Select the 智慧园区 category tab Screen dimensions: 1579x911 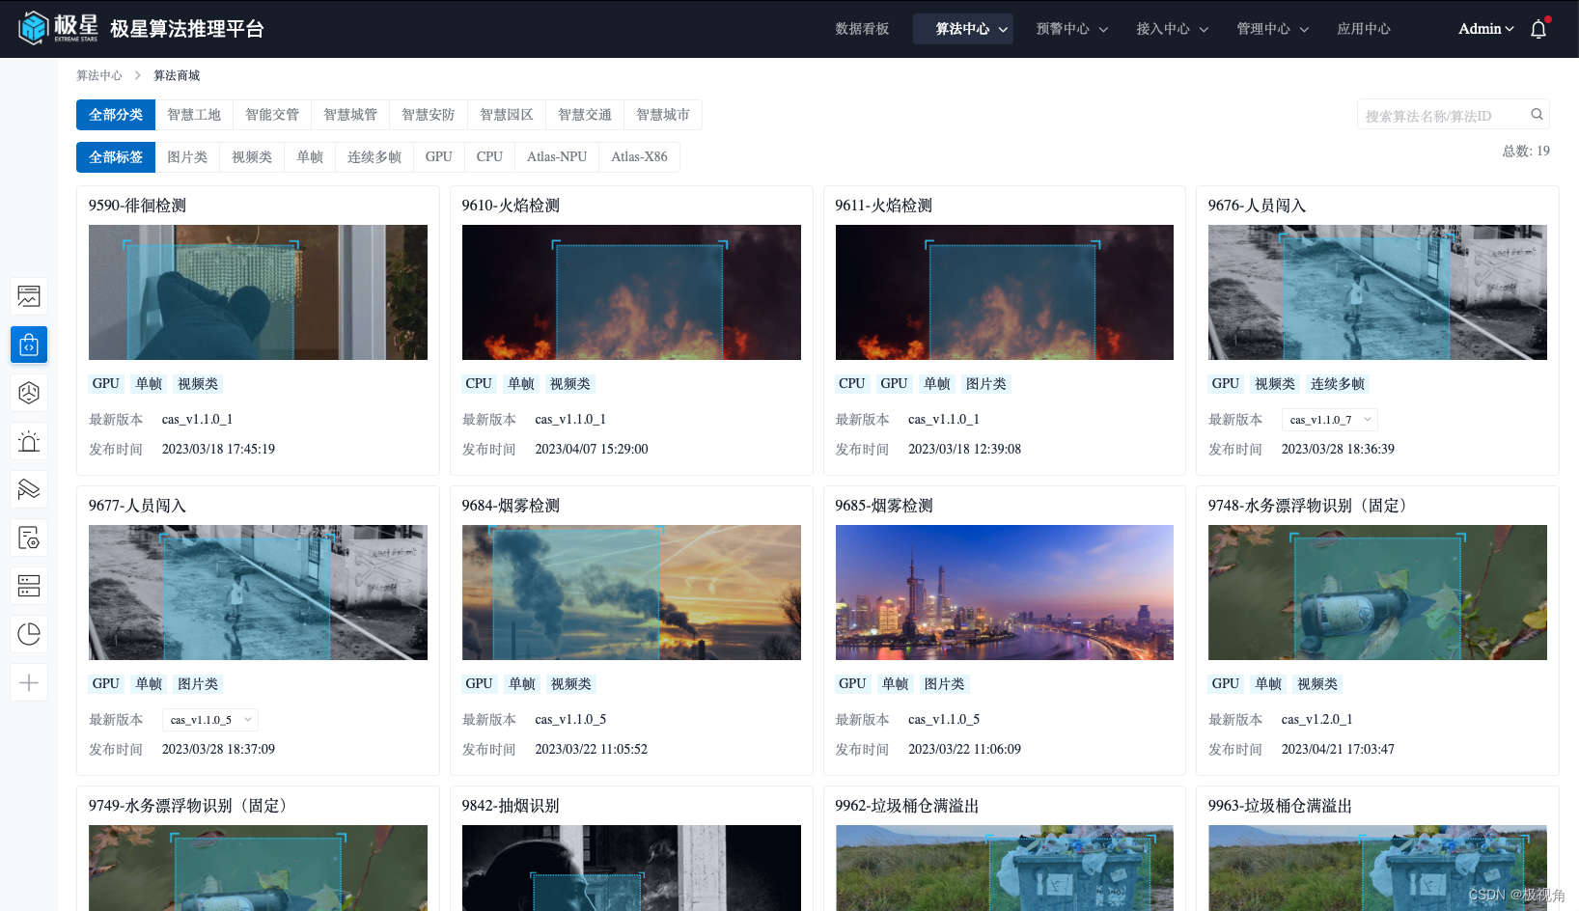[x=507, y=115]
